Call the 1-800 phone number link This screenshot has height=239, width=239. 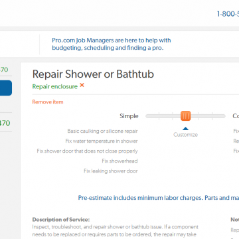pos(228,14)
